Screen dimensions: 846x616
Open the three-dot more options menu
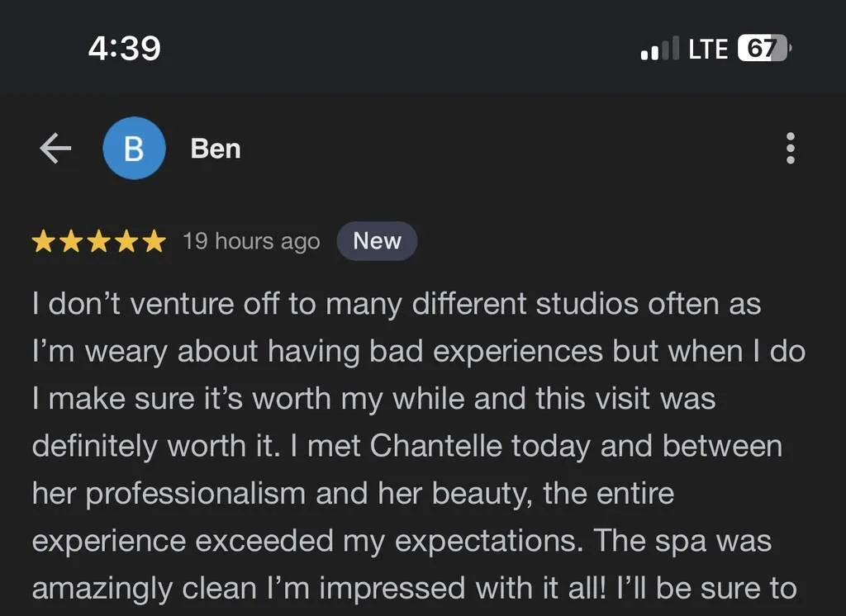(x=791, y=149)
